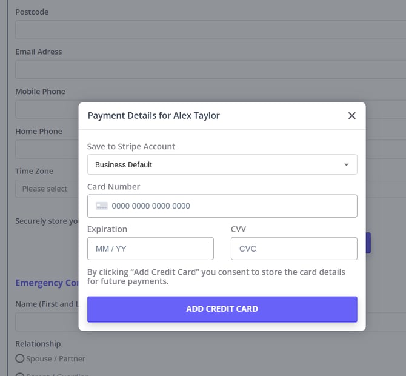
Task: Click the emergency contact Name input field
Action: 45,322
